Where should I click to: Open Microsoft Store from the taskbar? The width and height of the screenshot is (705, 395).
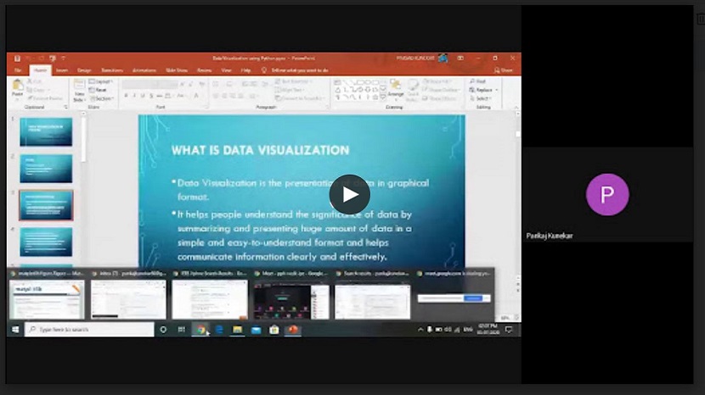click(274, 330)
